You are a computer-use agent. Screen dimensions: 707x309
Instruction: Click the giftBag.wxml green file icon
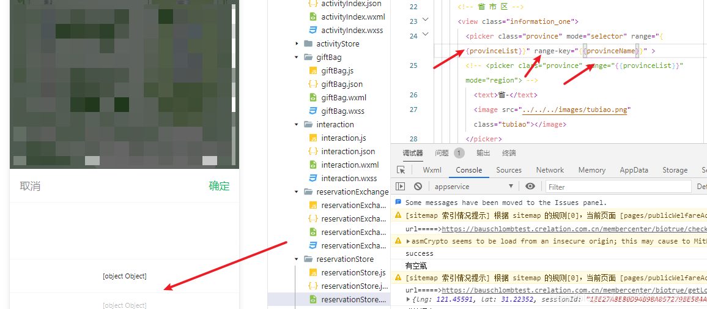click(x=313, y=97)
